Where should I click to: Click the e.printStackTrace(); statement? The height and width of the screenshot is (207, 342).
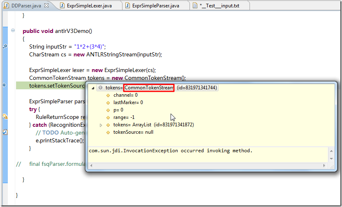tap(60, 140)
